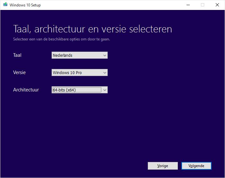The image size is (225, 178).
Task: Click the greyed-out maximize button
Action: pos(203,5)
